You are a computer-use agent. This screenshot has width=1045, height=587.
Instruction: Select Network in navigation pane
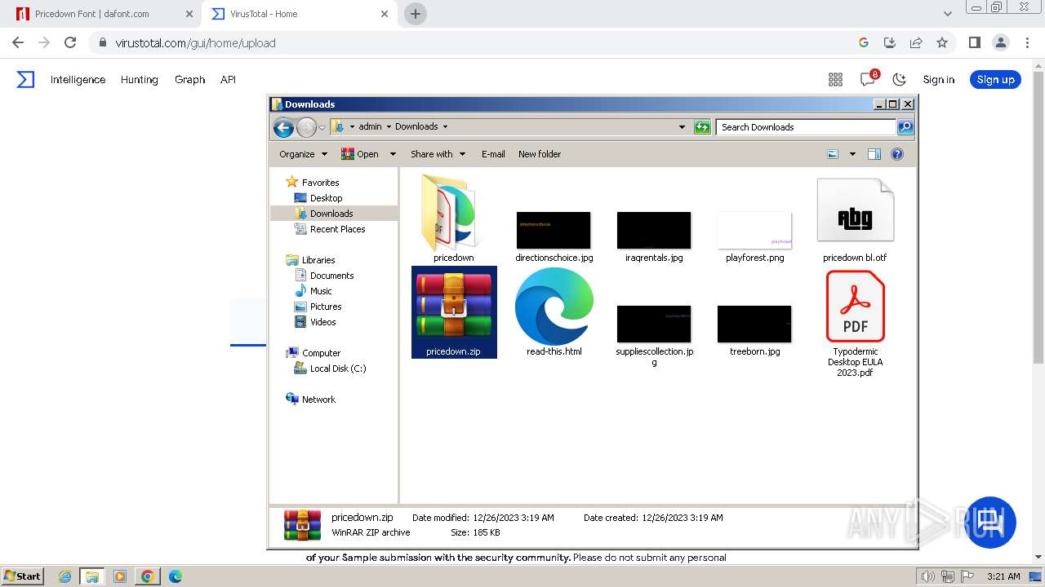click(318, 399)
